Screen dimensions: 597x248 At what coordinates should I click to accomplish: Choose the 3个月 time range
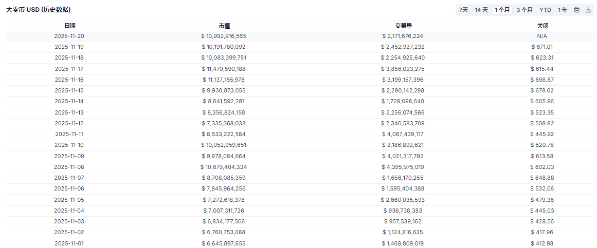tap(524, 10)
